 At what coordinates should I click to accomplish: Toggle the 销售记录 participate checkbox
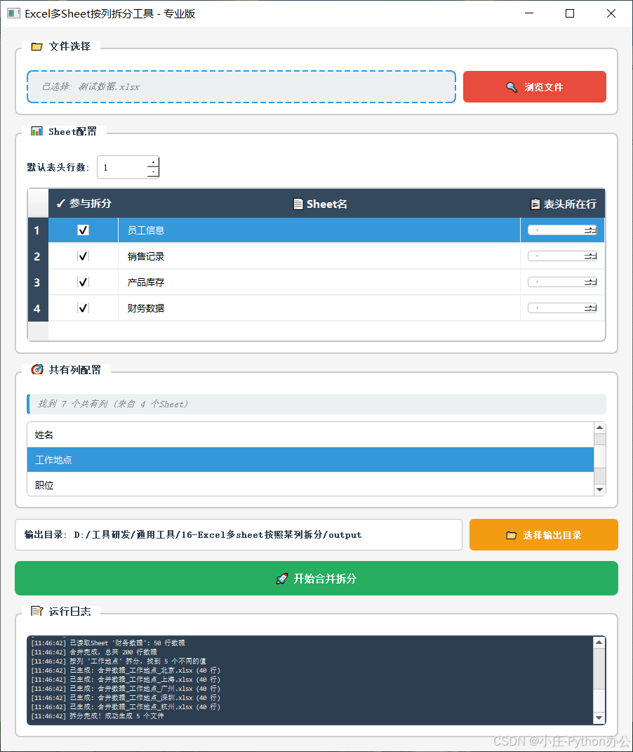tap(83, 256)
